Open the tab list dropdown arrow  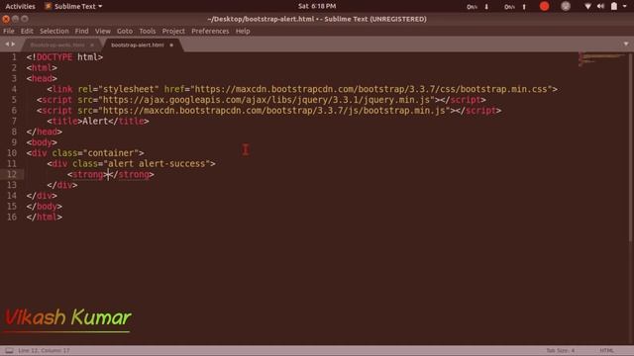[x=626, y=44]
